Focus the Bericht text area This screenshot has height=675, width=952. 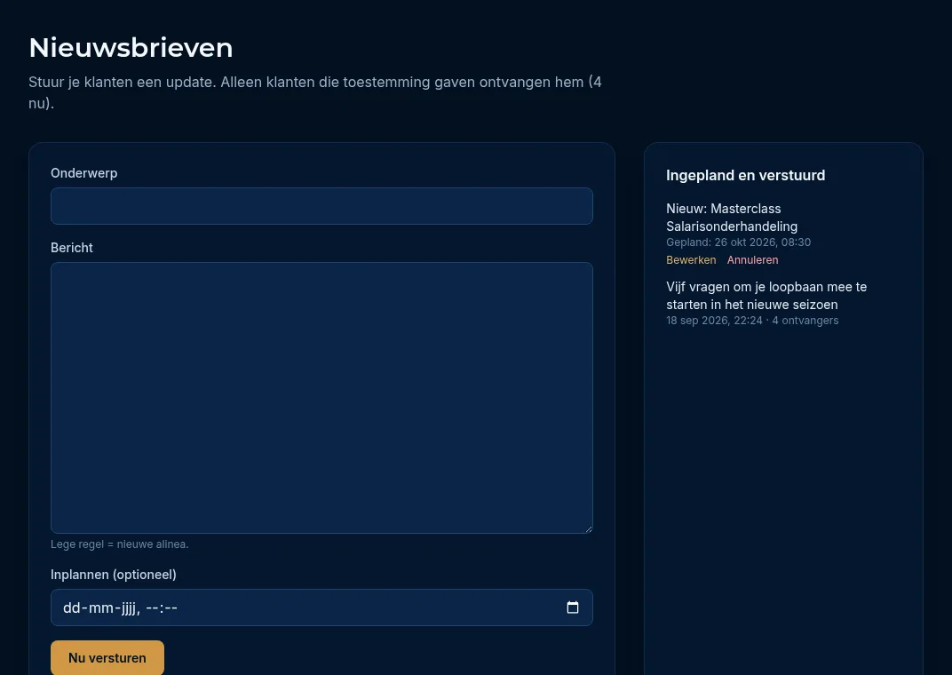click(321, 398)
